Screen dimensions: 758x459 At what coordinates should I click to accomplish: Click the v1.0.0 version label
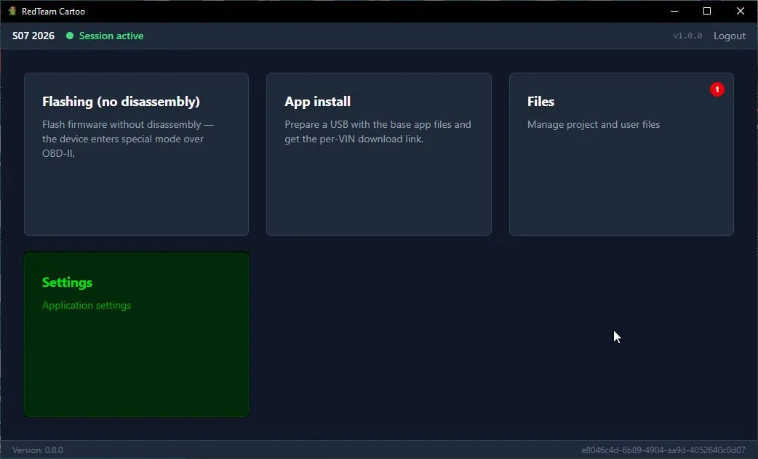[x=687, y=36]
